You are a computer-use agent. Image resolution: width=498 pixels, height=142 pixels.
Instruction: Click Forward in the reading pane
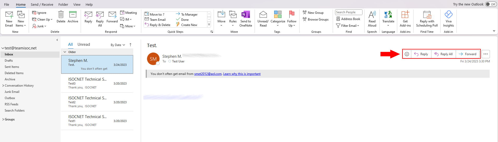coord(467,54)
